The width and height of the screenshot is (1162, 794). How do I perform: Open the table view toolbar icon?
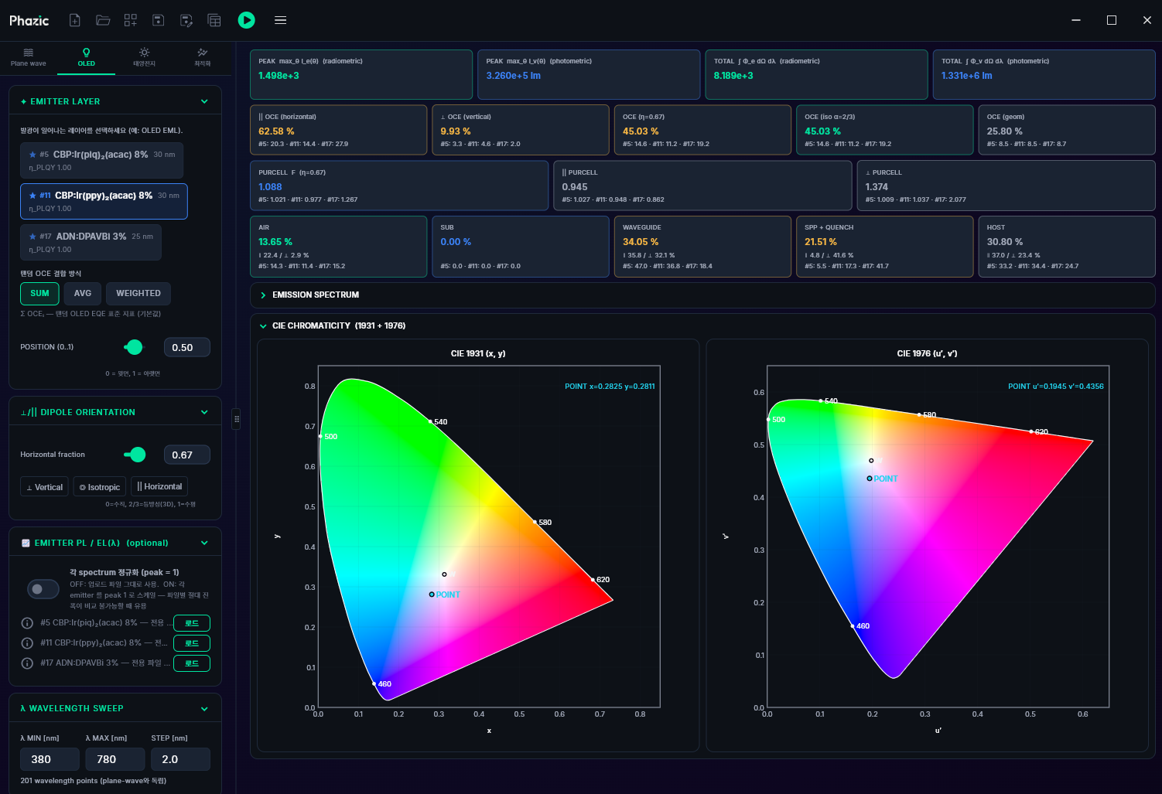click(x=214, y=20)
